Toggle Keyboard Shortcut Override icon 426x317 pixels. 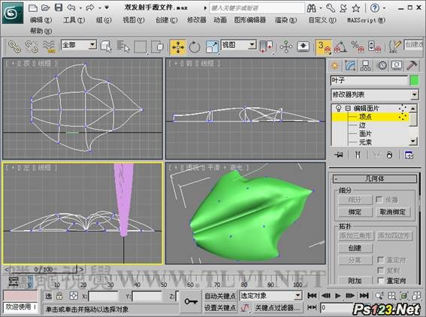[304, 46]
